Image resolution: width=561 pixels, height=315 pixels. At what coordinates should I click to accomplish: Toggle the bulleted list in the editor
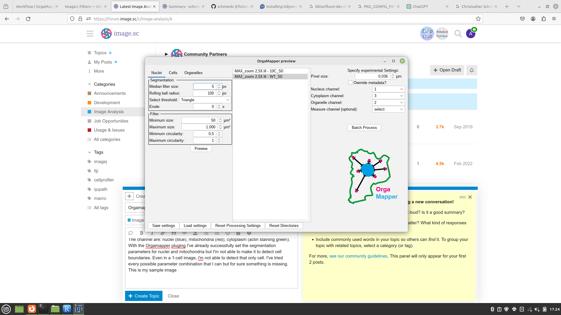[x=206, y=233]
